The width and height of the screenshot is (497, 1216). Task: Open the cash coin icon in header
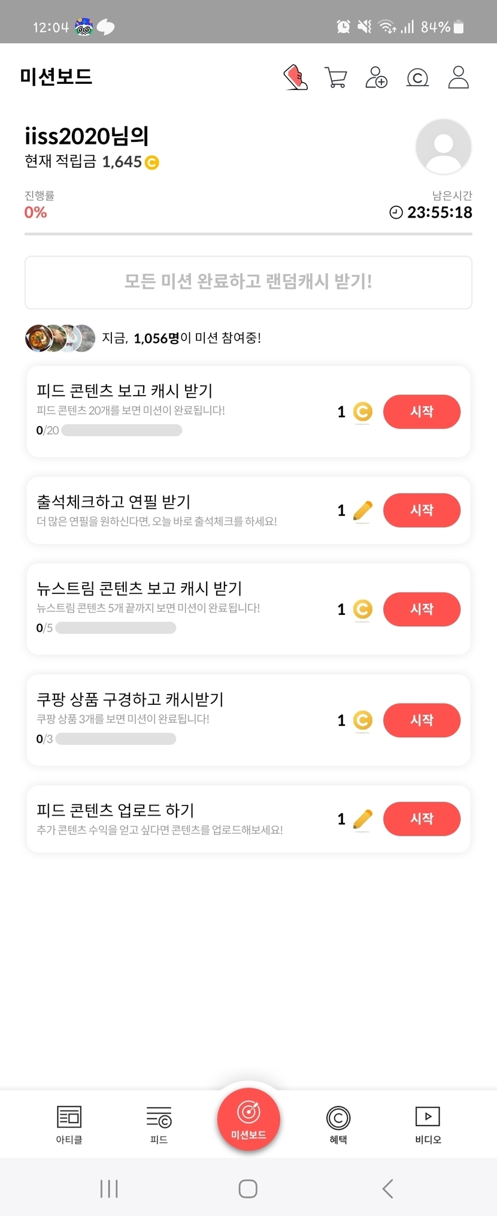[417, 77]
